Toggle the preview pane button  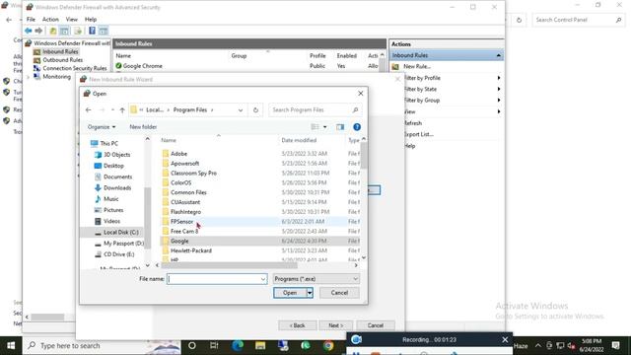[340, 127]
